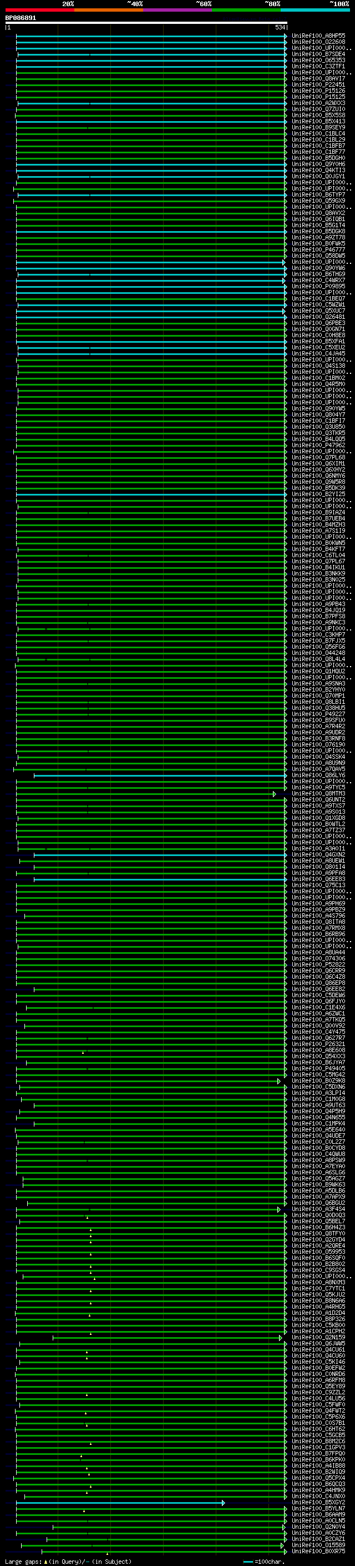
Task: Select the UniRef100_Q9Y0H6 label
Action: (318, 165)
